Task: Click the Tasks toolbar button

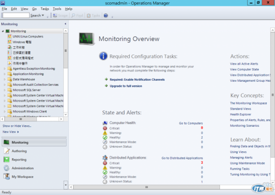Action: [x=93, y=16]
